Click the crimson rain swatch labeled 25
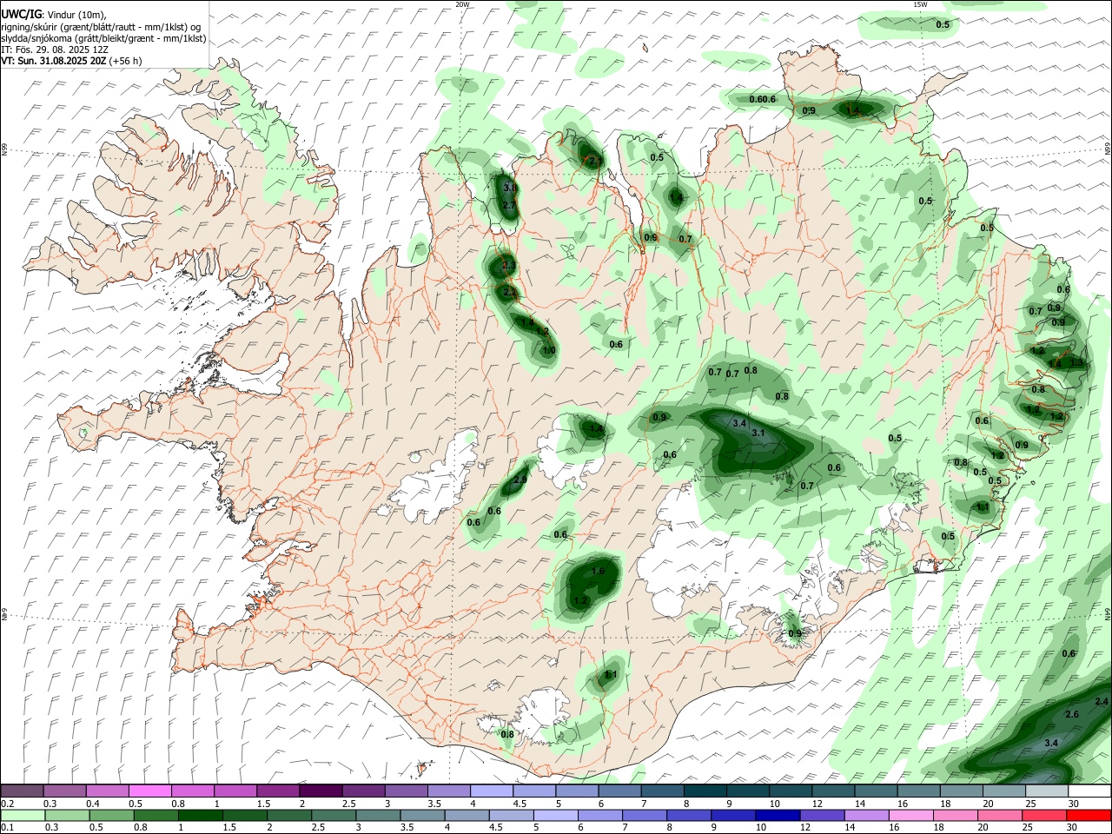 click(1046, 815)
